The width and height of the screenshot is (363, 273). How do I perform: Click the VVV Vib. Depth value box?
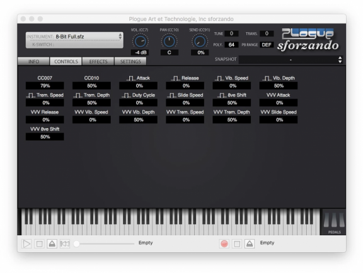pyautogui.click(x=139, y=120)
